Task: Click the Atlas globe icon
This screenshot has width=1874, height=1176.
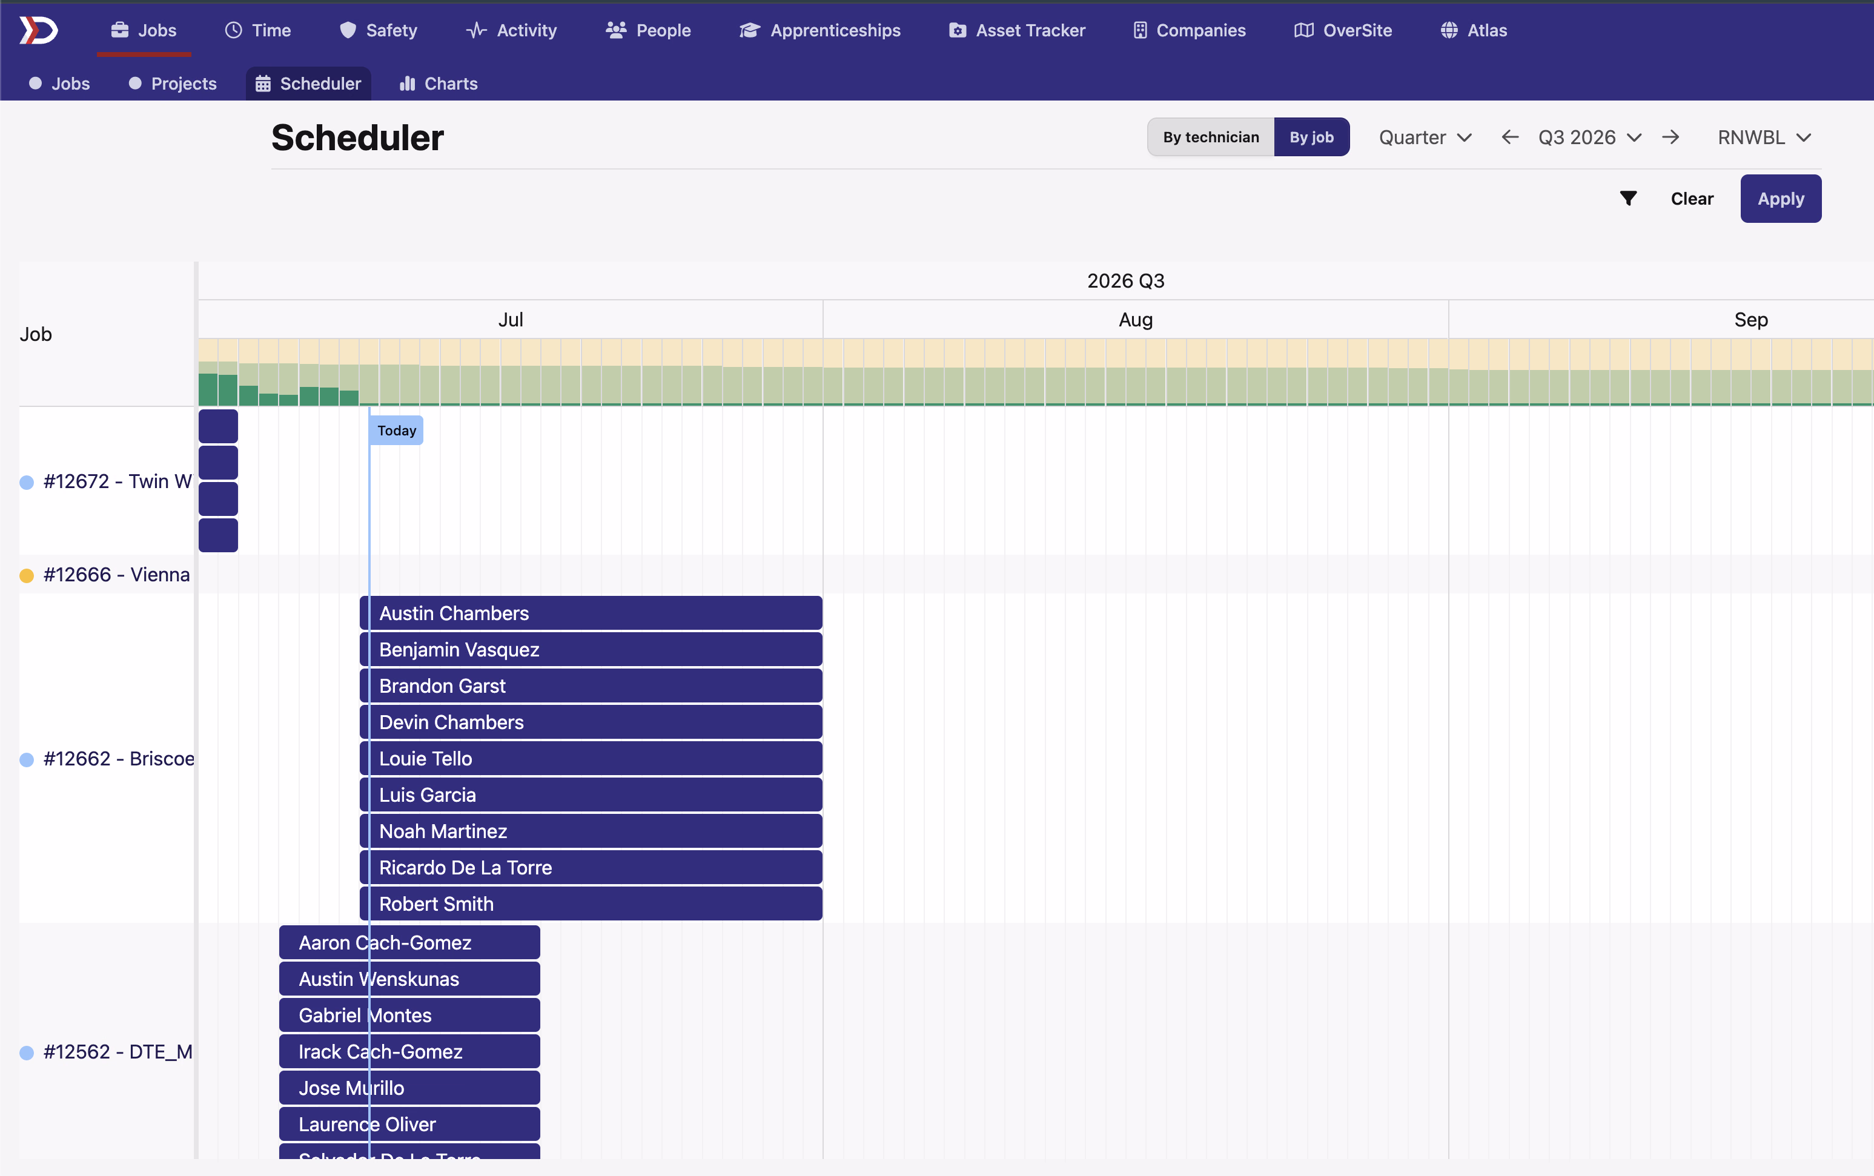Action: click(x=1448, y=30)
